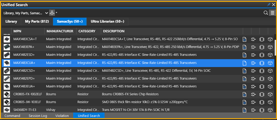
Task: Expand the search sources dropdown
Action: pos(46,13)
